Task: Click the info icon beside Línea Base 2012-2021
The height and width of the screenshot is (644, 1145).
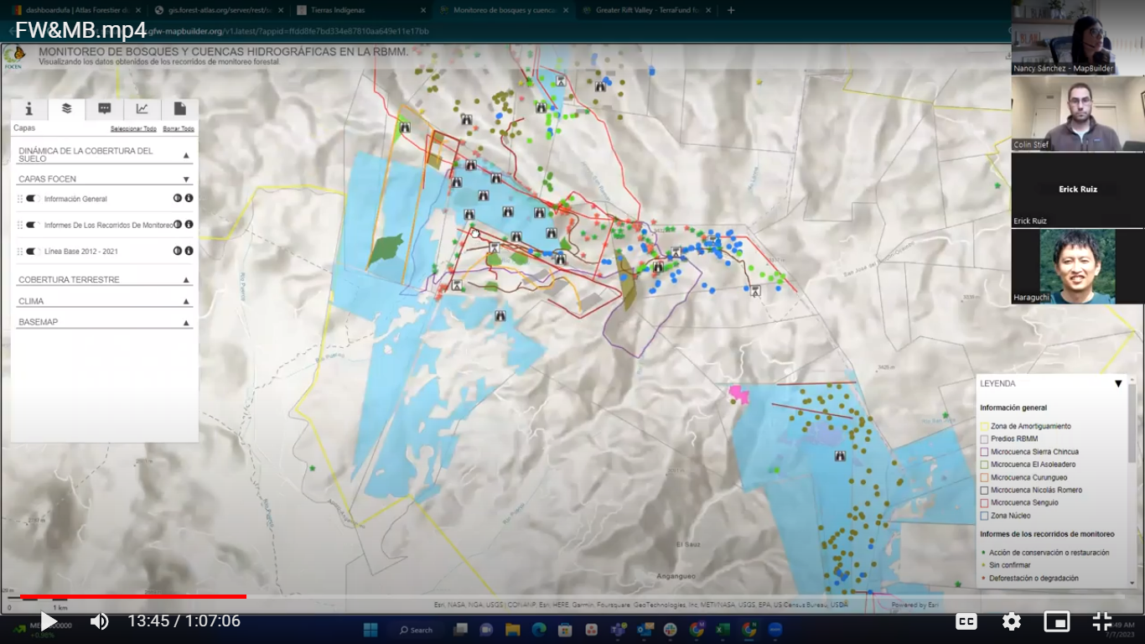Action: (x=188, y=250)
